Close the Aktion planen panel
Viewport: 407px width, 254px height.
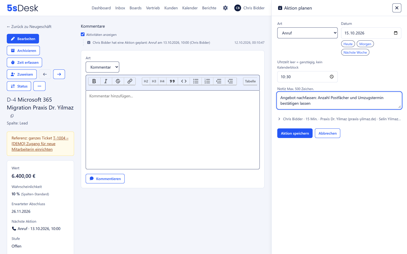point(397,8)
